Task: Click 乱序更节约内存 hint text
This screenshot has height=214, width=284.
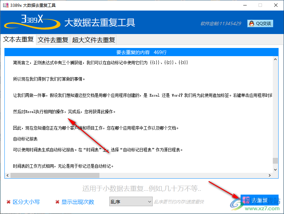Action: pyautogui.click(x=179, y=202)
